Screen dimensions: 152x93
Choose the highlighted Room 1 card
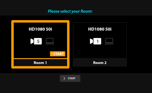[40, 44]
